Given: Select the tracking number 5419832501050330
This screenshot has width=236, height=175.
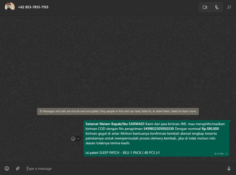Looking at the screenshot, I should point(159,129).
